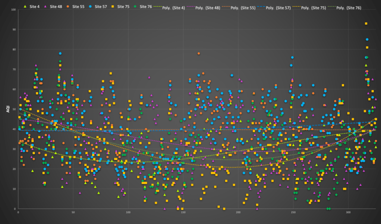Click the Site 4 yellow triangle legend marker

pos(25,7)
